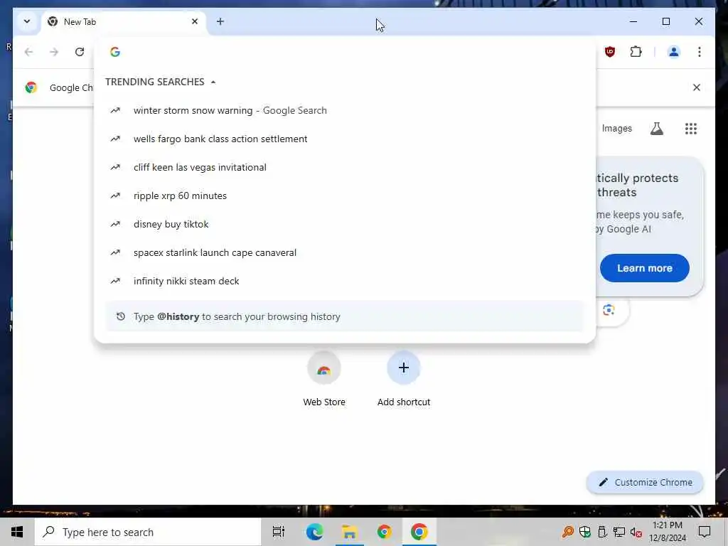Screen dimensions: 728x546
Task: Open the Images link
Action: click(x=616, y=129)
